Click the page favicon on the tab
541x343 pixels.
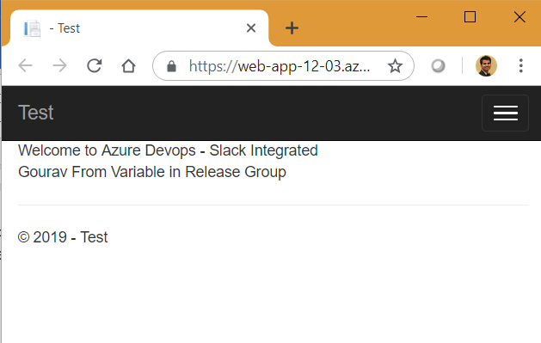click(x=32, y=28)
